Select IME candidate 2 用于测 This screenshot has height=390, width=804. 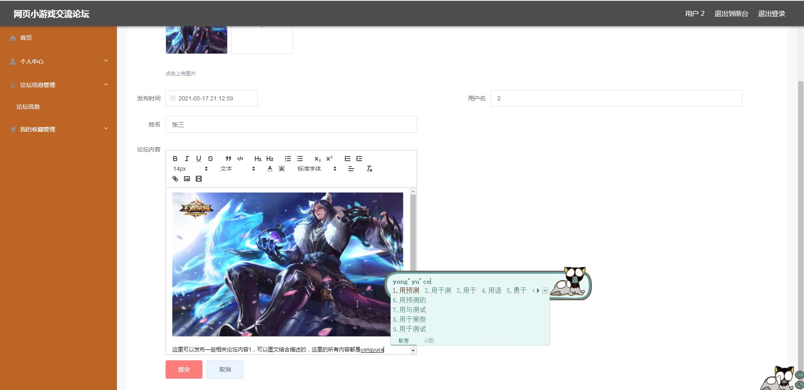[438, 290]
